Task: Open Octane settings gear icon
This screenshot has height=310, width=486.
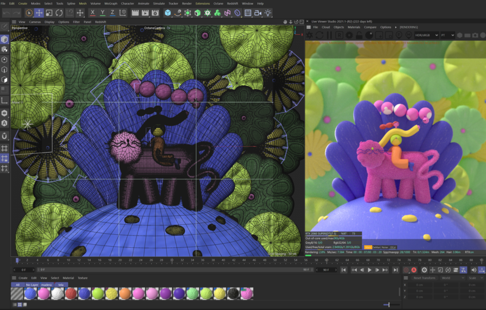Action: [349, 35]
